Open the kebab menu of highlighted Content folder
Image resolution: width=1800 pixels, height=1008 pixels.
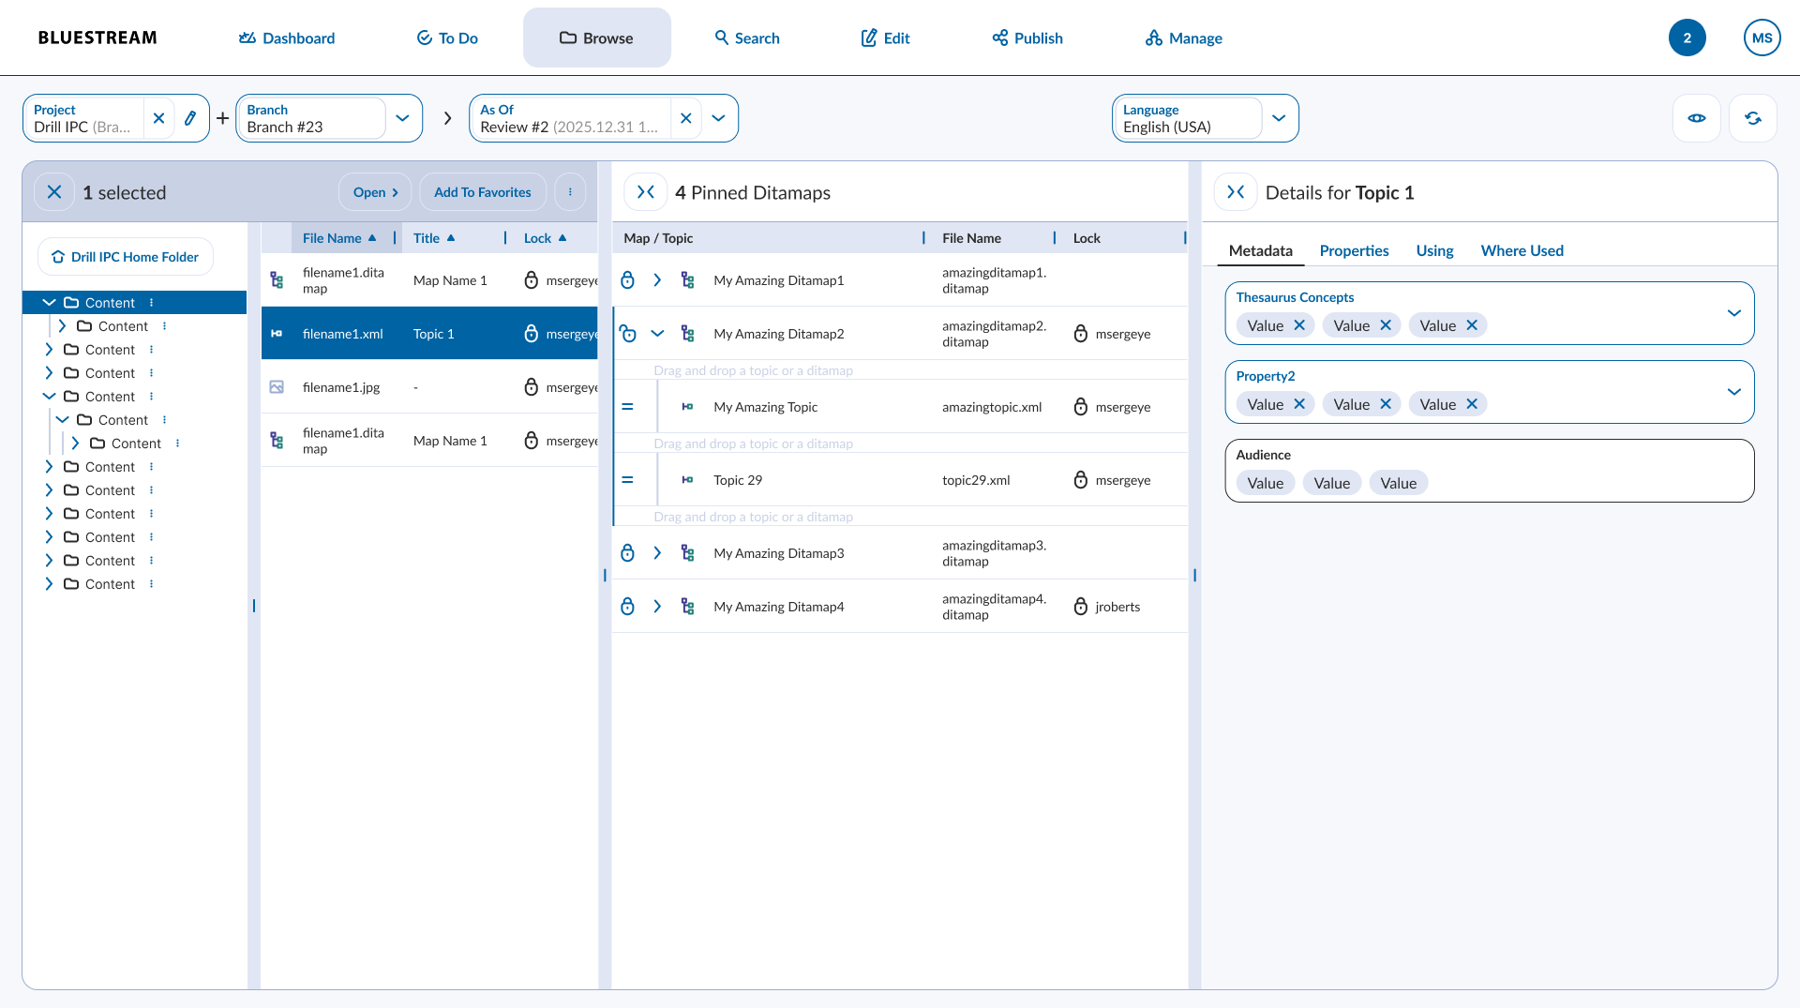[151, 303]
